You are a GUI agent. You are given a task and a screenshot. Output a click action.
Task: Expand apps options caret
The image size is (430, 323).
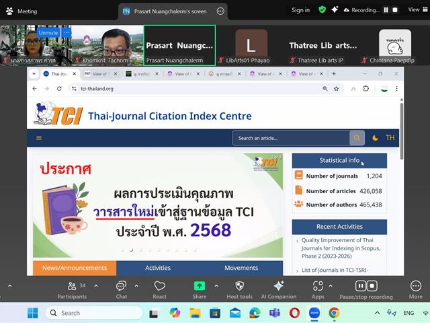point(331,286)
